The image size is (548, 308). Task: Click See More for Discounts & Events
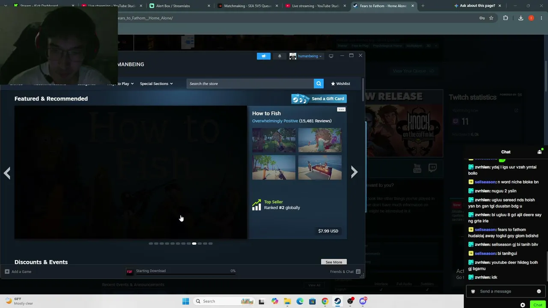(334, 262)
